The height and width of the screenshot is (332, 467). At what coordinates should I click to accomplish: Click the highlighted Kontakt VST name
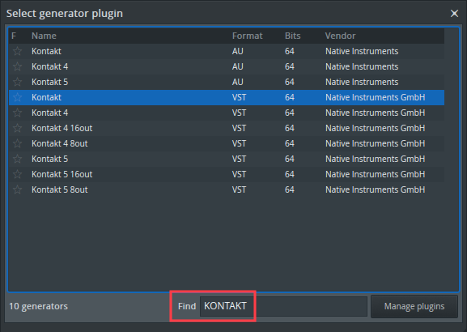46,97
